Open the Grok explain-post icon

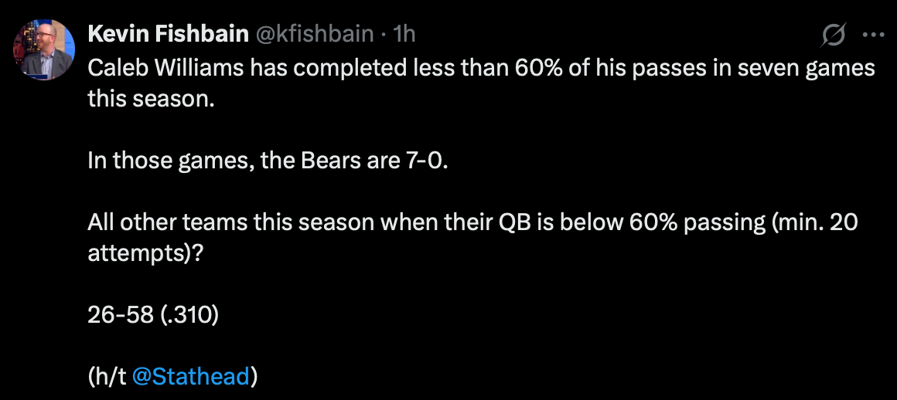pyautogui.click(x=834, y=35)
